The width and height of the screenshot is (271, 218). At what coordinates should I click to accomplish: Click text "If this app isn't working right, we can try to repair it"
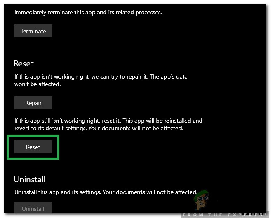81,76
